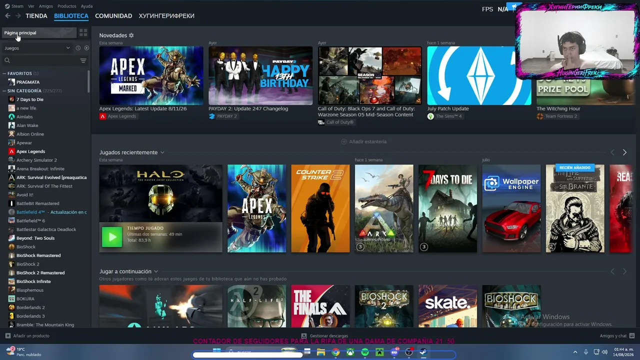Open File Explorer from the taskbar

(x=321, y=352)
